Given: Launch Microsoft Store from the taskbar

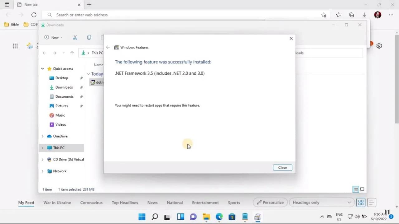Looking at the screenshot, I should click(232, 217).
